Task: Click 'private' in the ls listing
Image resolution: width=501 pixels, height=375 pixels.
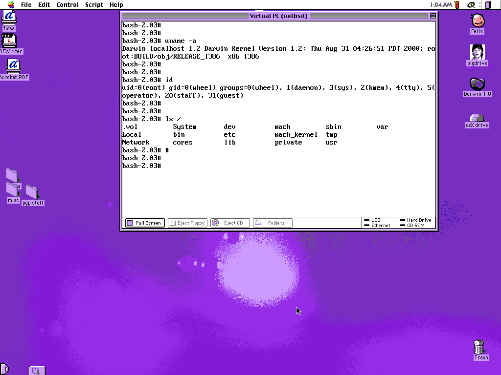Action: [288, 142]
